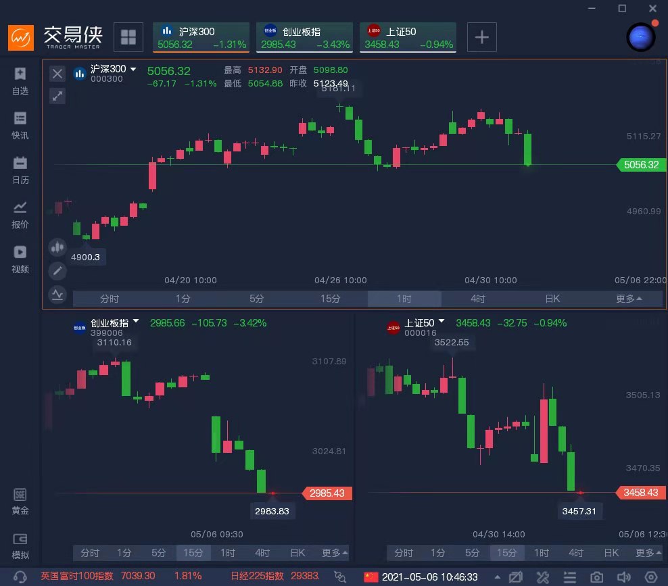Click 日经225指数 ticker in status bar
The width and height of the screenshot is (668, 586).
[257, 577]
